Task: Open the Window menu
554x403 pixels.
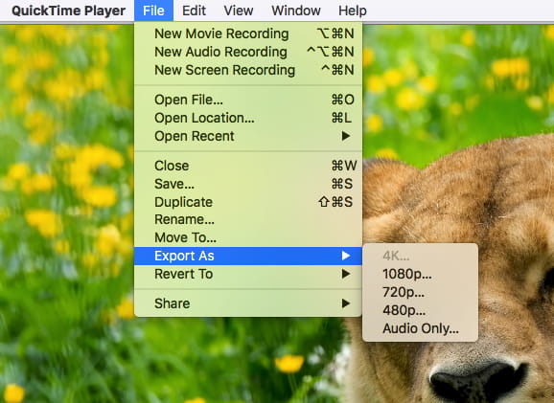Action: point(296,11)
